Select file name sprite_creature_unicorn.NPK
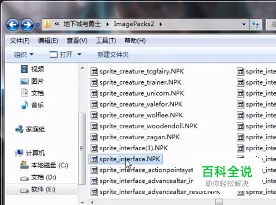Viewport: 276px width, 205px height. 142,93
